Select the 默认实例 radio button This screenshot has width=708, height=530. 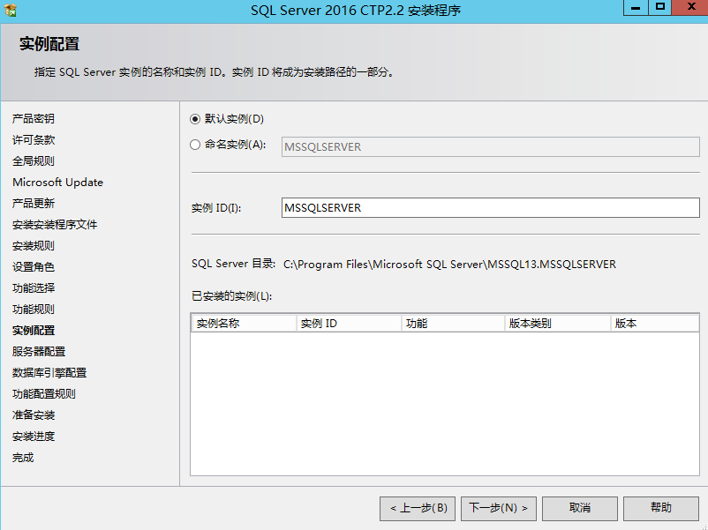point(195,119)
